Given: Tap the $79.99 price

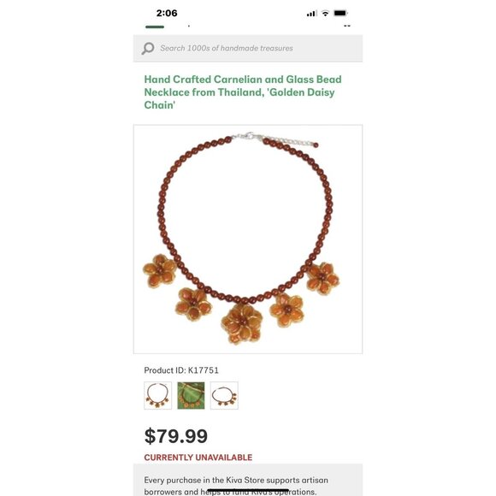Looking at the screenshot, I should [176, 436].
